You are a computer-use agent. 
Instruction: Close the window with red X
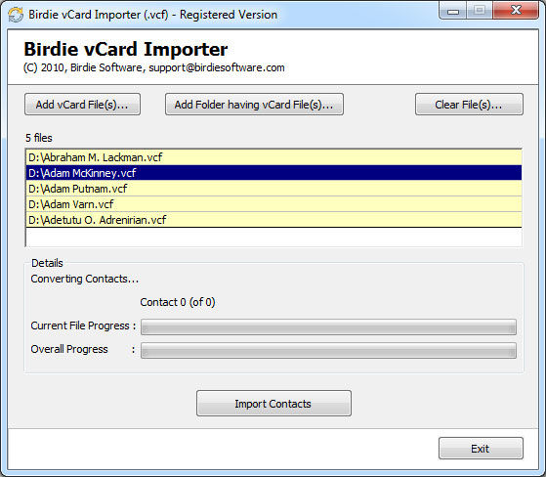click(x=516, y=11)
